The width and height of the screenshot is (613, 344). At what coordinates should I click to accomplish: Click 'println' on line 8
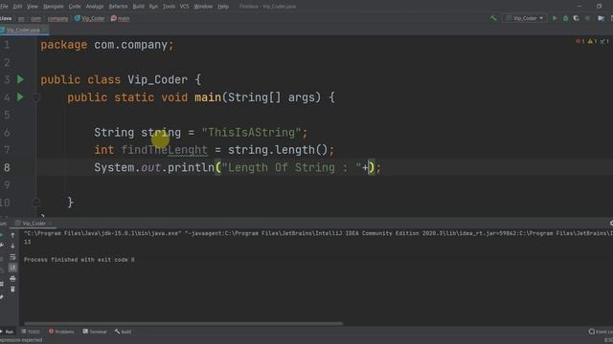[x=191, y=168]
